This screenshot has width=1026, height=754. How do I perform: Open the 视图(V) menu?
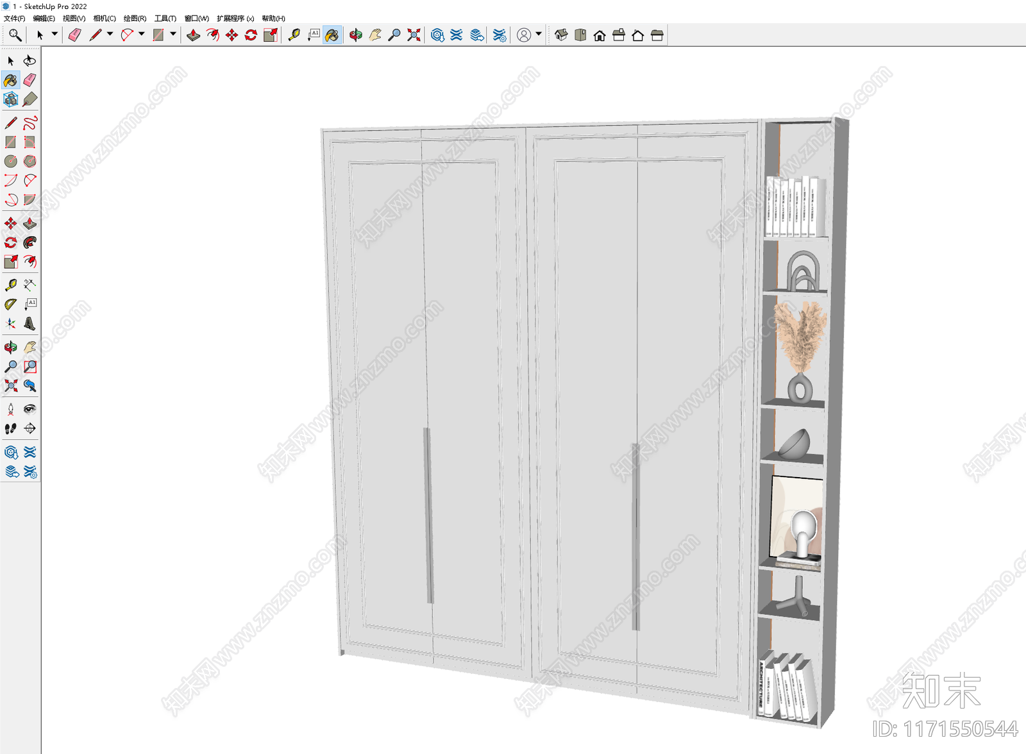click(74, 19)
